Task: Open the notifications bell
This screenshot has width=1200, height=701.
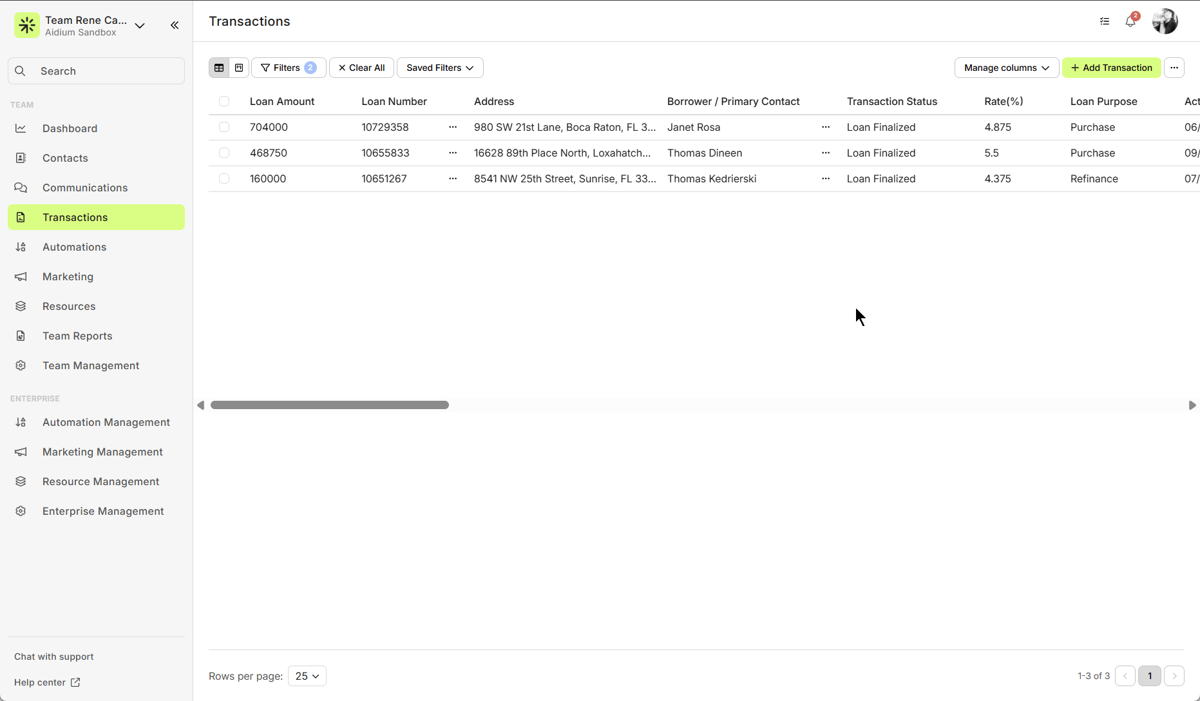Action: pos(1130,21)
